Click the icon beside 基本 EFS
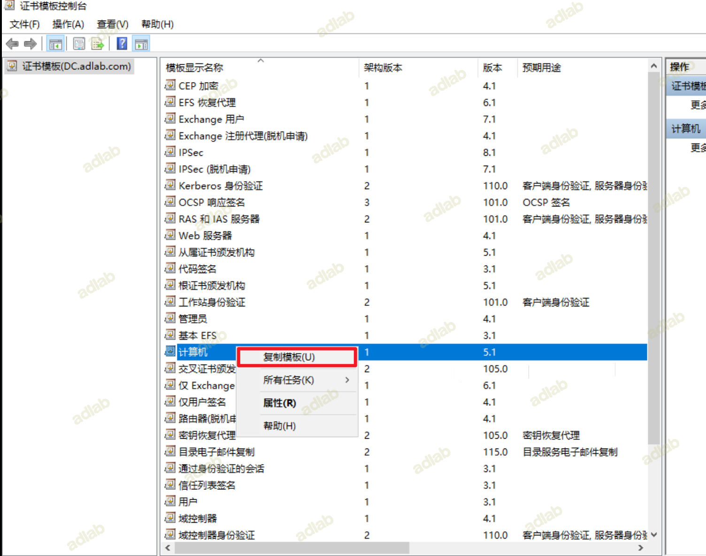The height and width of the screenshot is (556, 706). [x=170, y=335]
